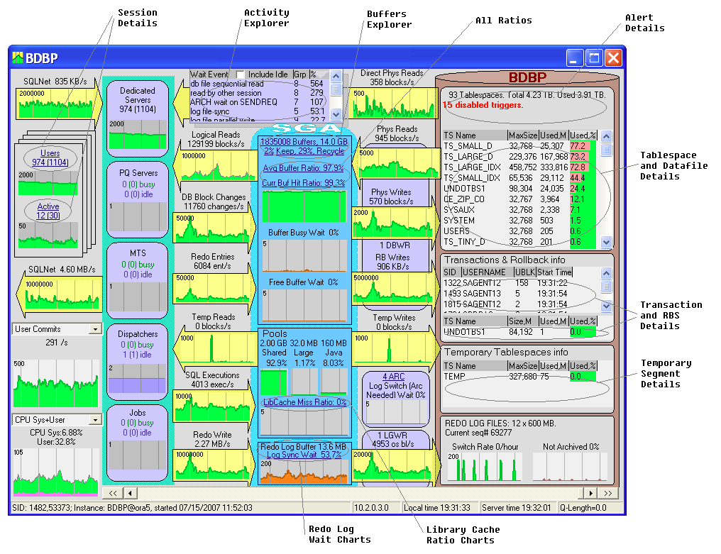Image resolution: width=721 pixels, height=554 pixels.
Task: Click the Direct Phys Reads chart
Action: pyautogui.click(x=392, y=103)
